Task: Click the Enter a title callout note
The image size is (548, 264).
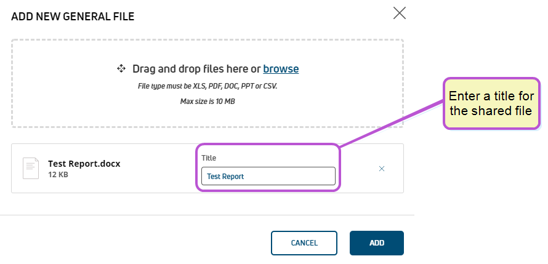Action: point(491,103)
